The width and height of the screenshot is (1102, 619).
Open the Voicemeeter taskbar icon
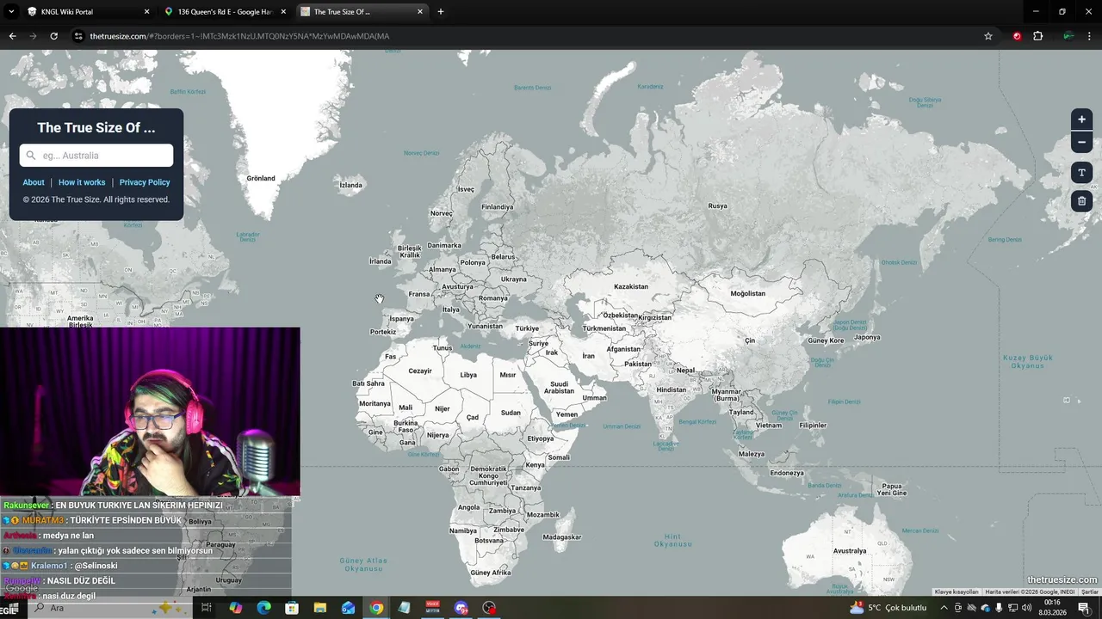[433, 608]
